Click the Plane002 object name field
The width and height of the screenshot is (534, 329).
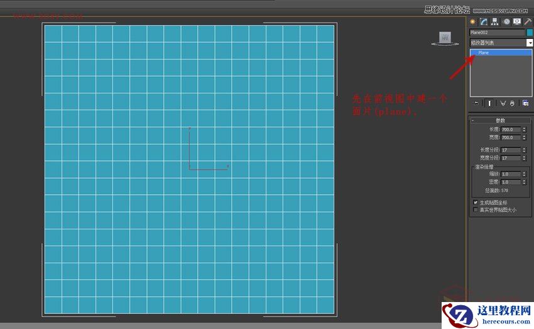tap(497, 33)
